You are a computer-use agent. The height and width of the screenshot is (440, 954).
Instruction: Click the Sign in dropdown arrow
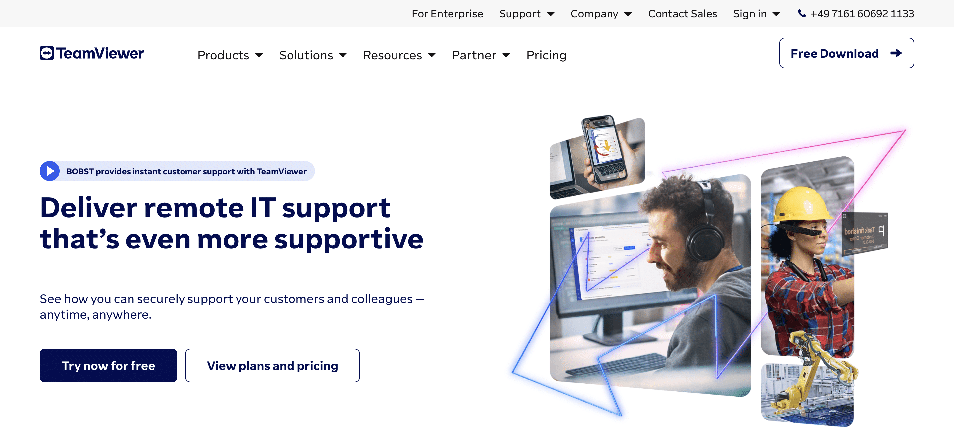779,13
